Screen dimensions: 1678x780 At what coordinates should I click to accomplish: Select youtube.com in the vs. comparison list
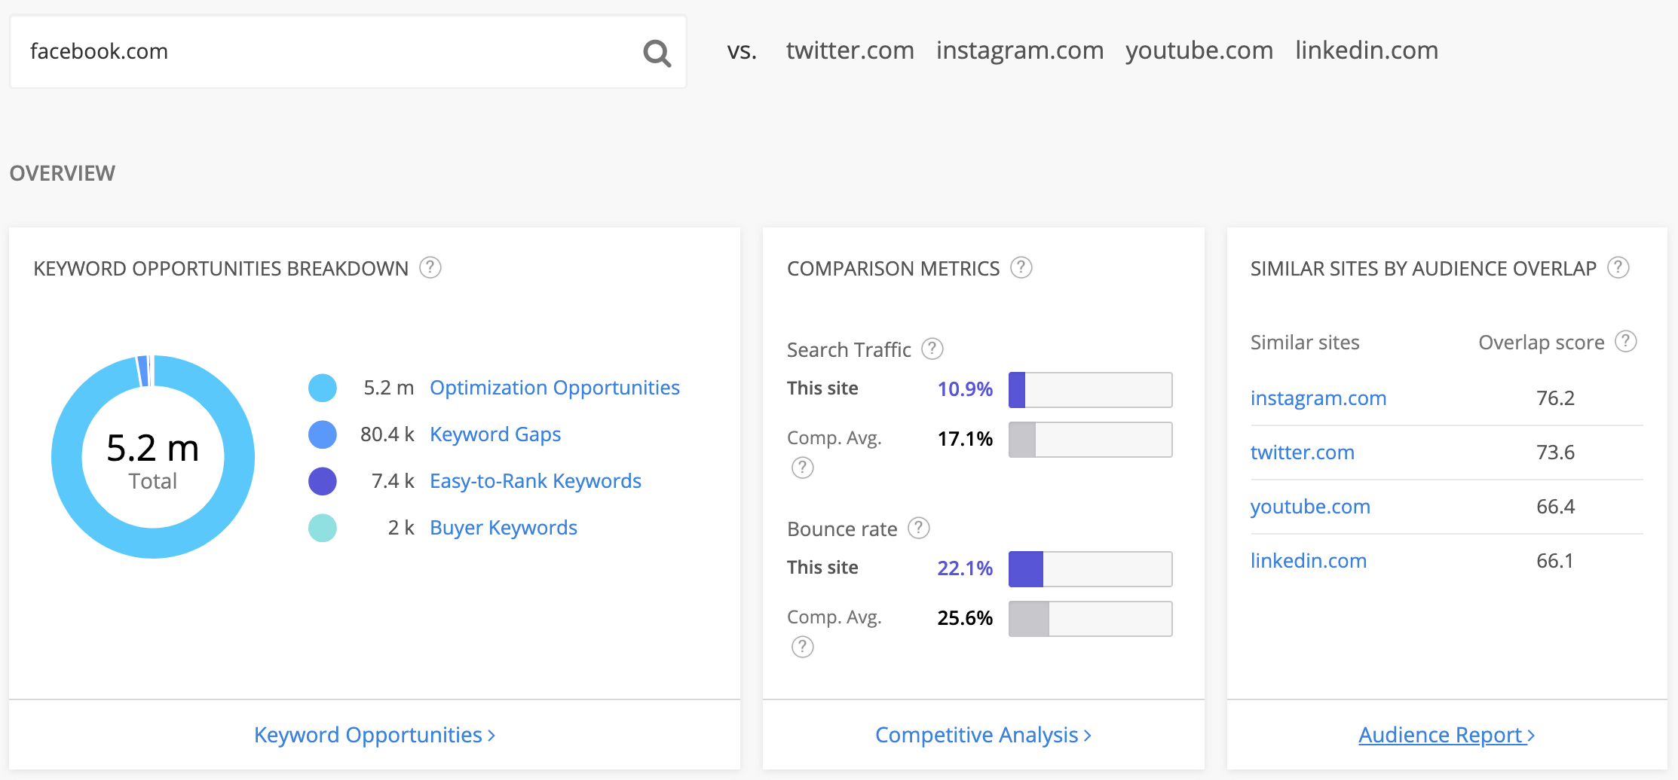[x=1199, y=50]
